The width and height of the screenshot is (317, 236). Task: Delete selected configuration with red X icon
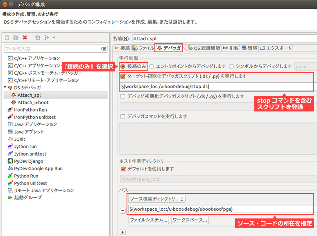pyautogui.click(x=25, y=38)
